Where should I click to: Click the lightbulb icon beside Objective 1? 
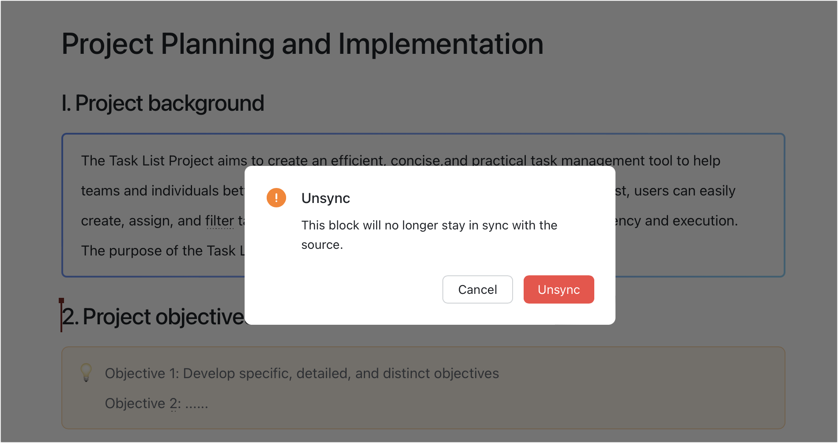(86, 372)
